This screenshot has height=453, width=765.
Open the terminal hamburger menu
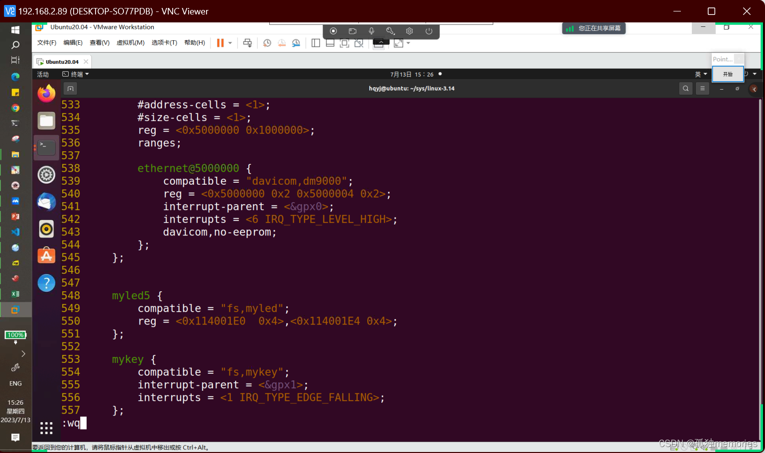click(x=702, y=89)
